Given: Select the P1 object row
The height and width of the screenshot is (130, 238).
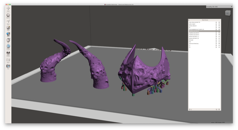Looking at the screenshot, I should 204,45.
